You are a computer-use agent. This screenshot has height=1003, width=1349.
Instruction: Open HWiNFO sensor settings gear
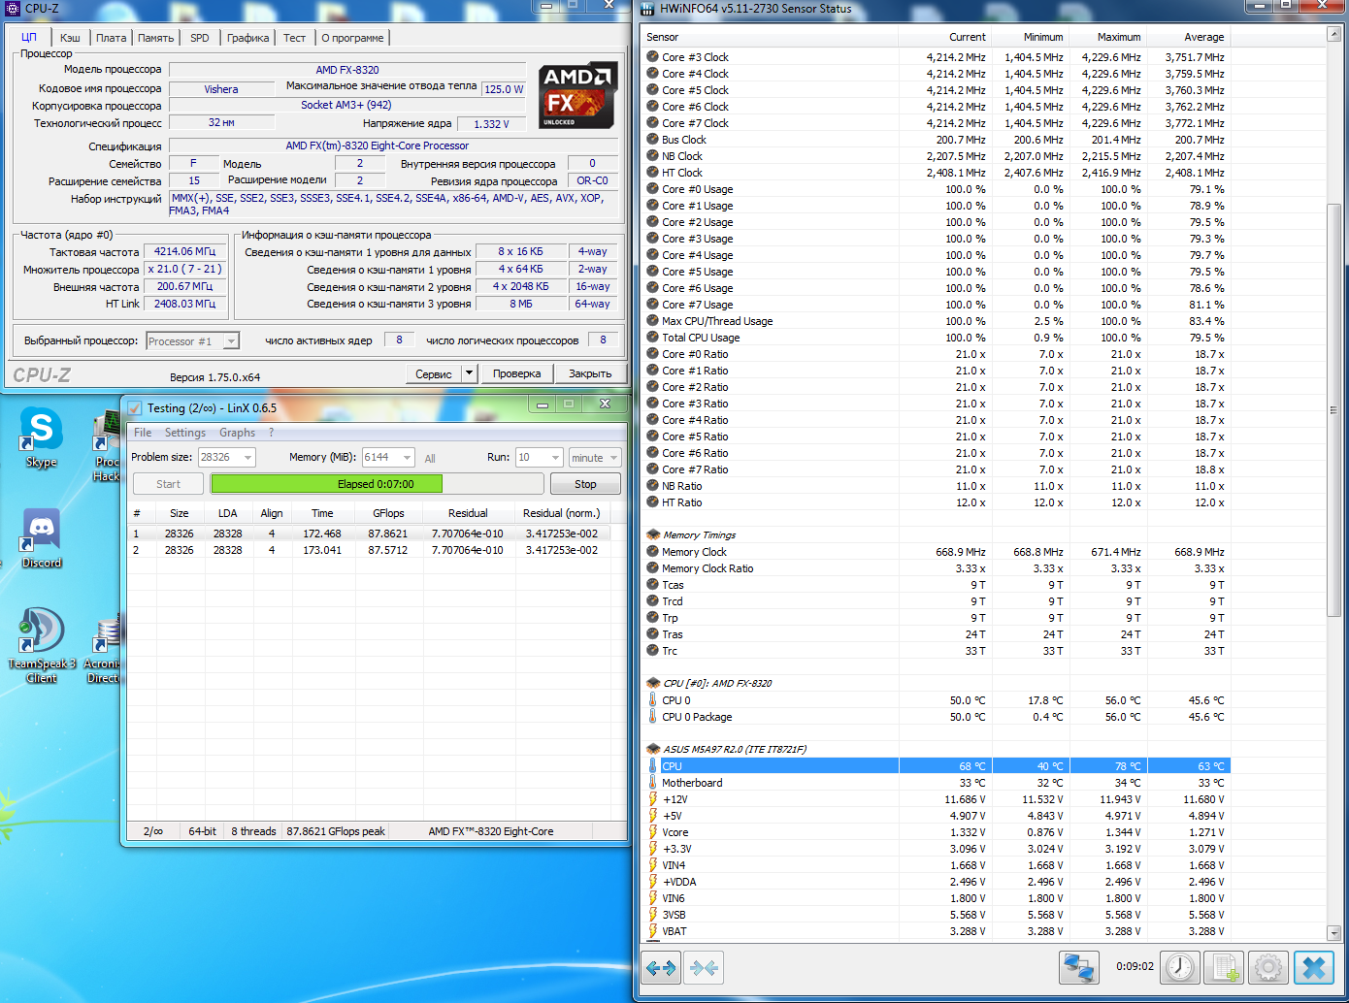(x=1268, y=967)
